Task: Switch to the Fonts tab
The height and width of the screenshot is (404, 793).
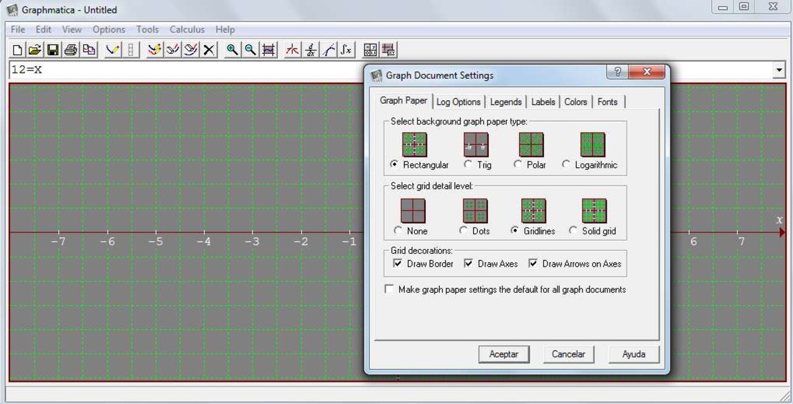Action: (x=607, y=102)
